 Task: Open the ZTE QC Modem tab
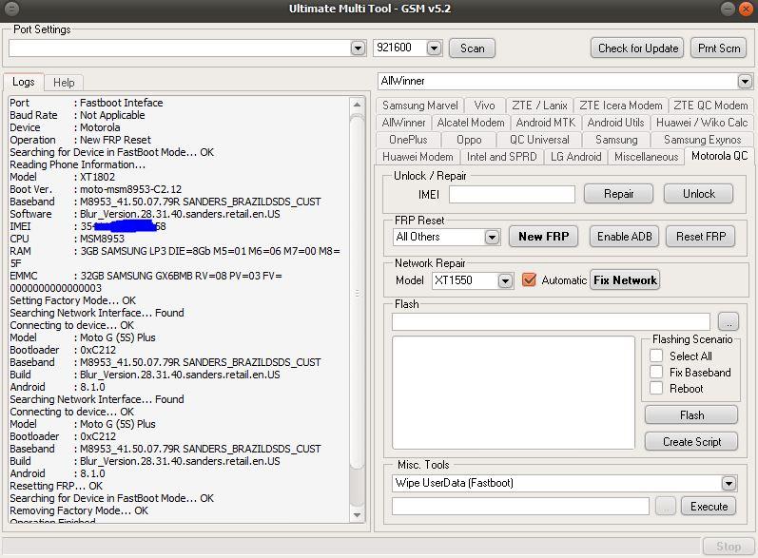[710, 106]
